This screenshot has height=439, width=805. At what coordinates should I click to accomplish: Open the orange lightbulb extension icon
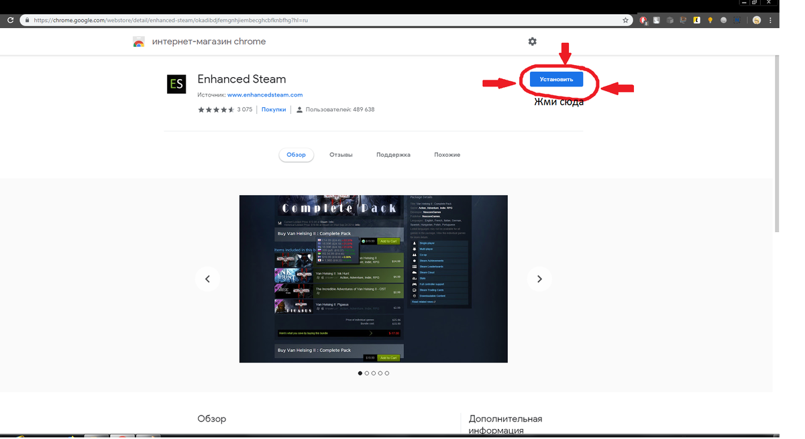tap(710, 21)
